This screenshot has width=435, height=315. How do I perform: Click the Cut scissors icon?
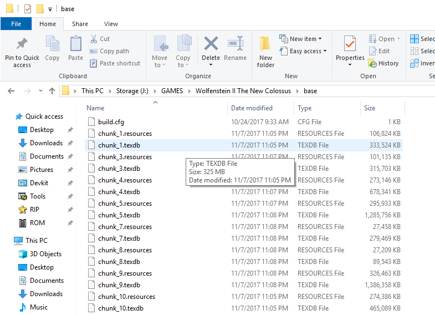pyautogui.click(x=94, y=39)
